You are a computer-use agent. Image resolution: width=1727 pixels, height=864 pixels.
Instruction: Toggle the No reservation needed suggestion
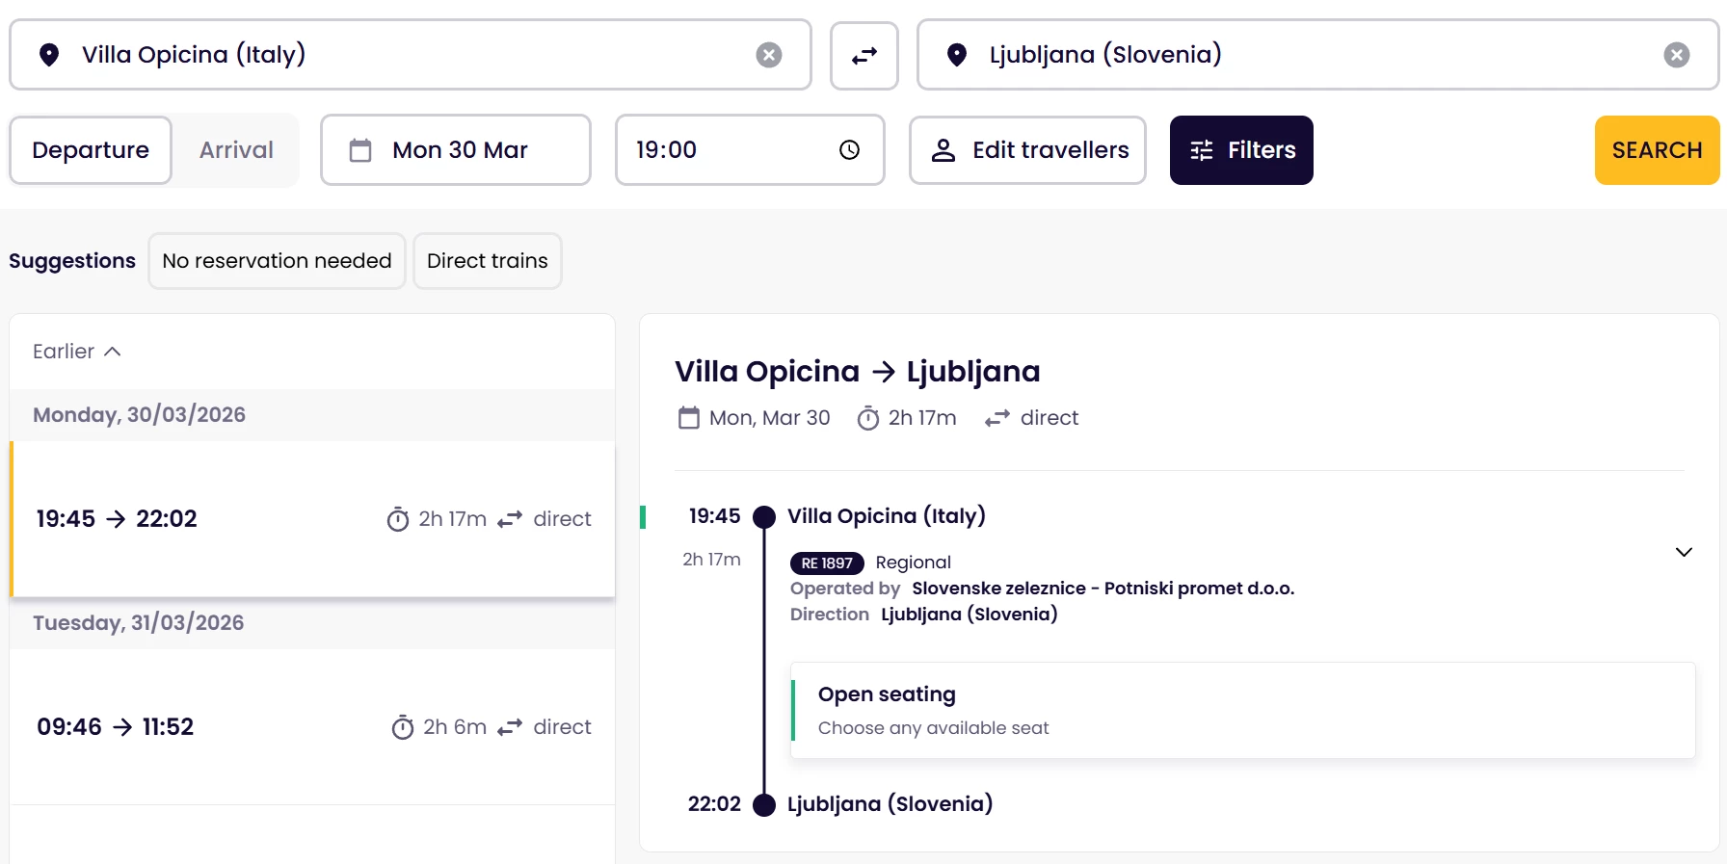click(277, 261)
